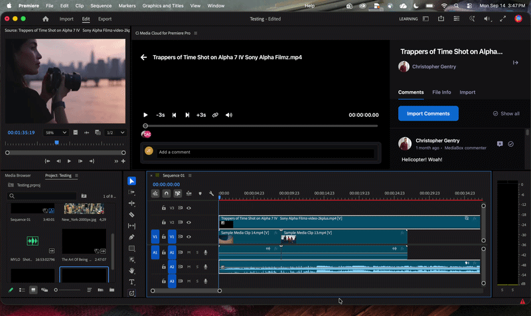The image size is (531, 316).
Task: Switch to the Import tab in Ci panel
Action: (467, 92)
